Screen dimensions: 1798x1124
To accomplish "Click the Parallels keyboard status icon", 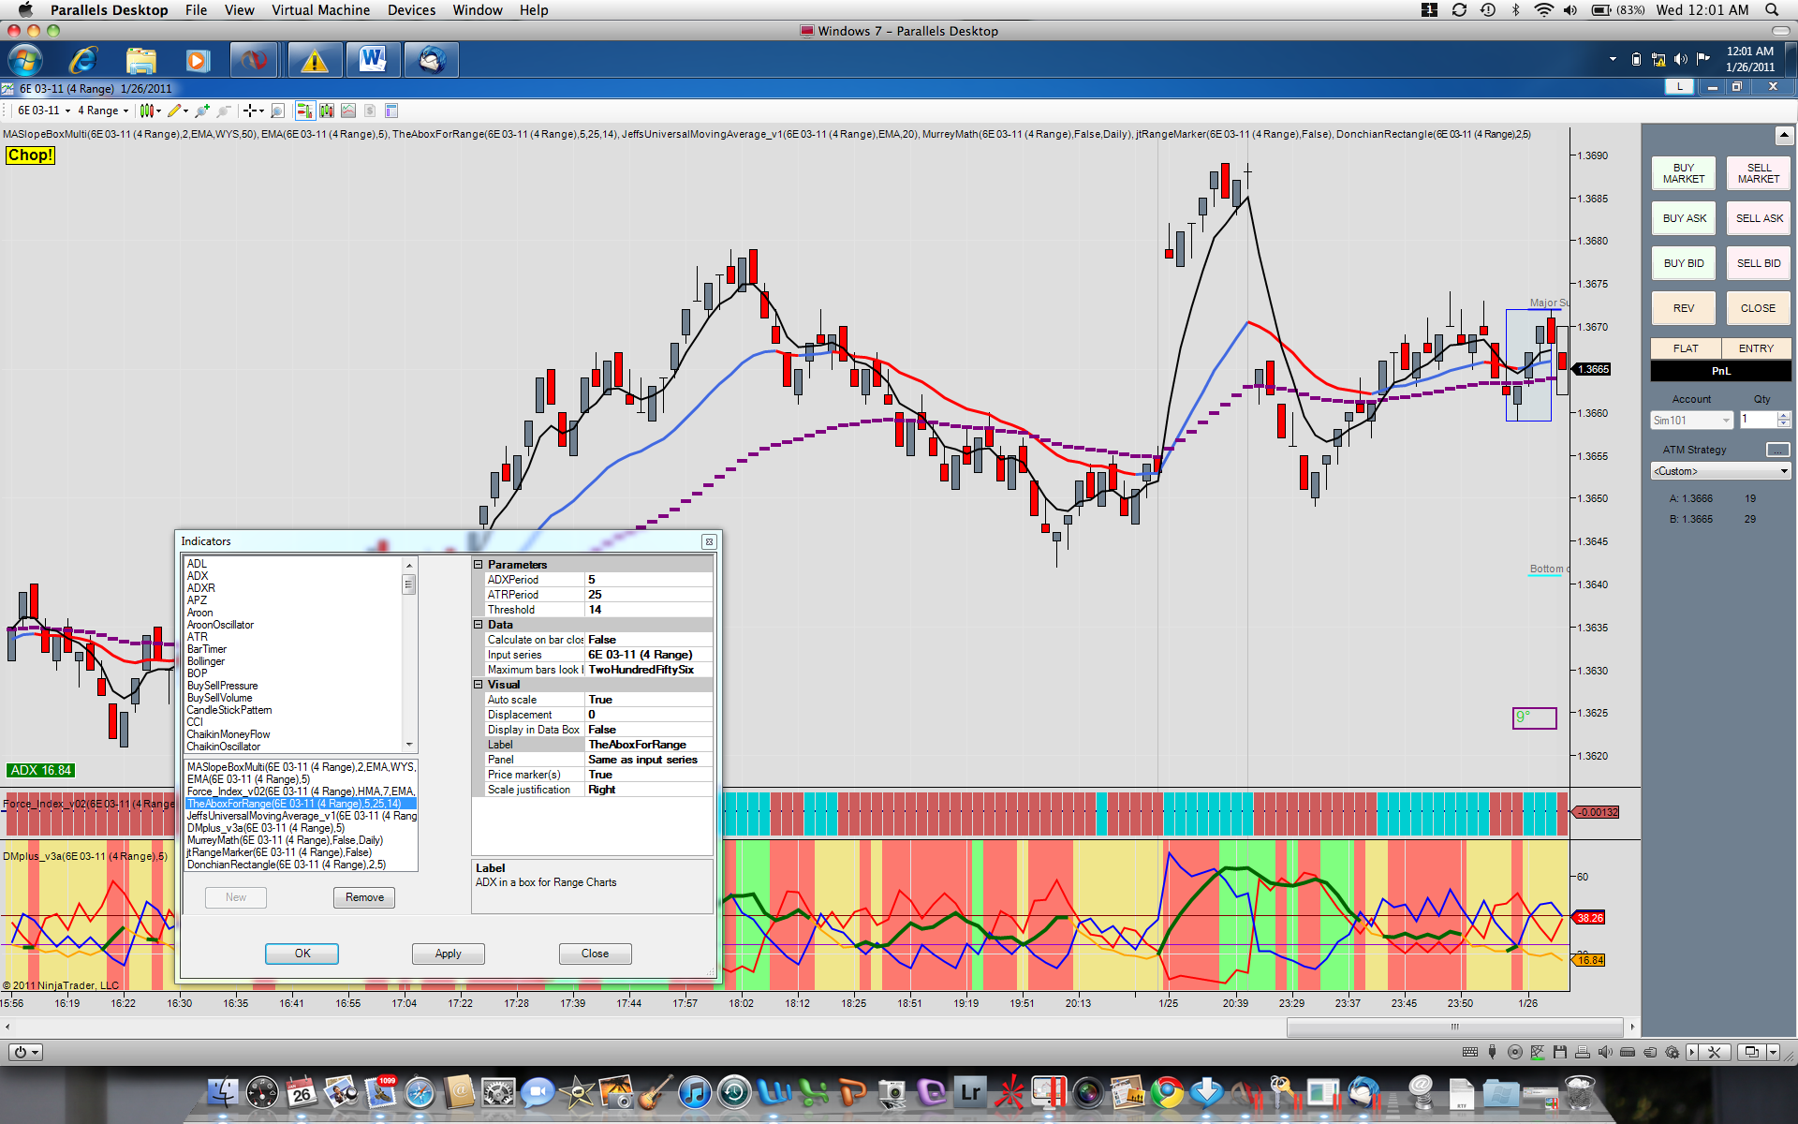I will (1470, 1052).
